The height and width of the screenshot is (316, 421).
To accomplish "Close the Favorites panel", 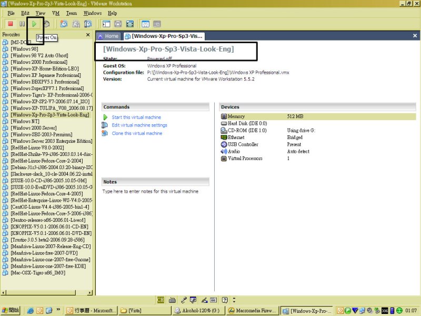I will coord(88,35).
